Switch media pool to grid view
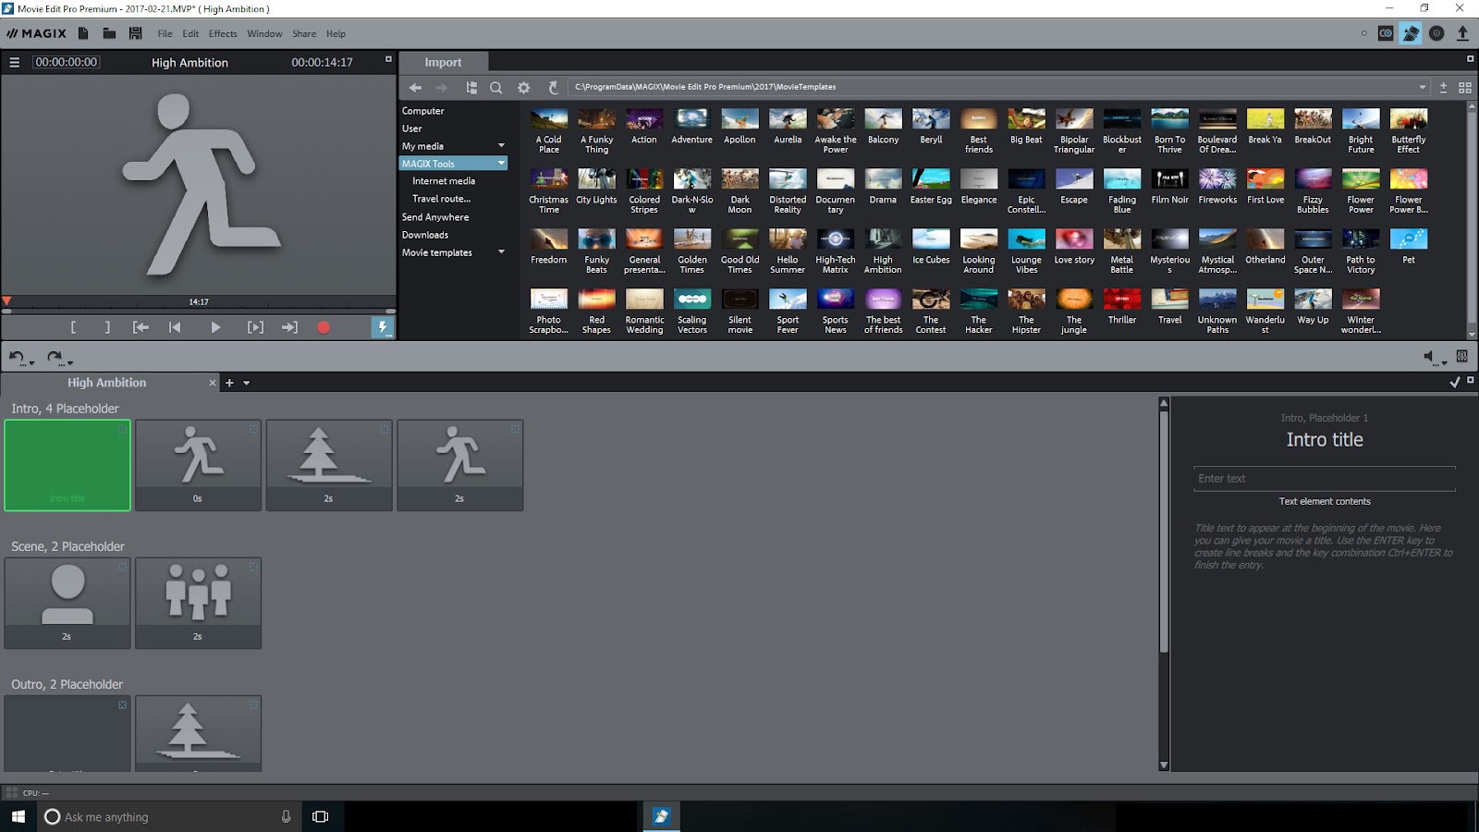 click(1465, 88)
